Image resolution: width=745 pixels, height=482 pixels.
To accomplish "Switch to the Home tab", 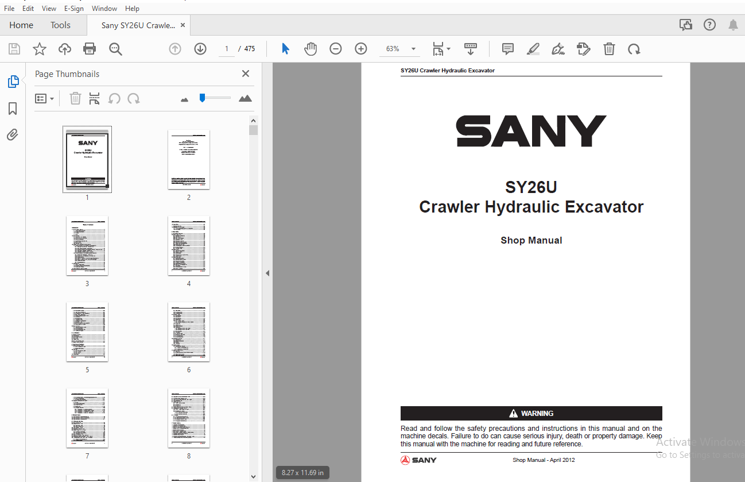I will point(21,25).
